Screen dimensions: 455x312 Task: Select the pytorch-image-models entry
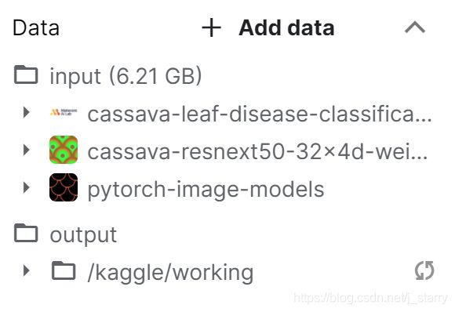(206, 190)
